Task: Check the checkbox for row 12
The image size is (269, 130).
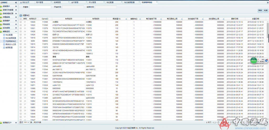Action: tap(20, 57)
